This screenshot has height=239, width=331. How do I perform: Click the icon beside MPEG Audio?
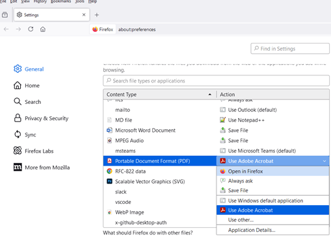pos(110,140)
